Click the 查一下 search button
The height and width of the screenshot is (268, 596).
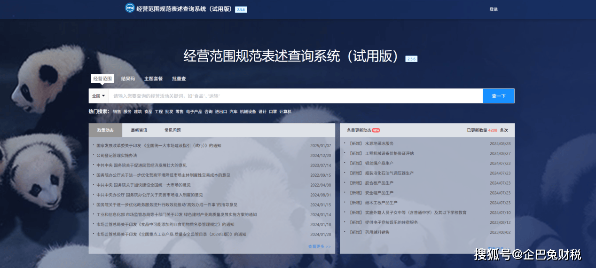[x=499, y=96]
